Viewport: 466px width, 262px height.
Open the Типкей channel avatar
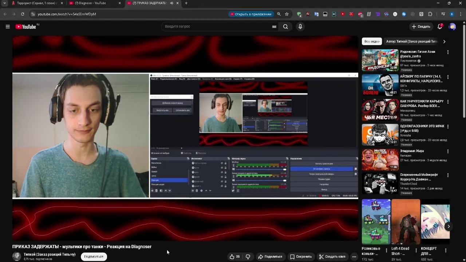pos(17,256)
